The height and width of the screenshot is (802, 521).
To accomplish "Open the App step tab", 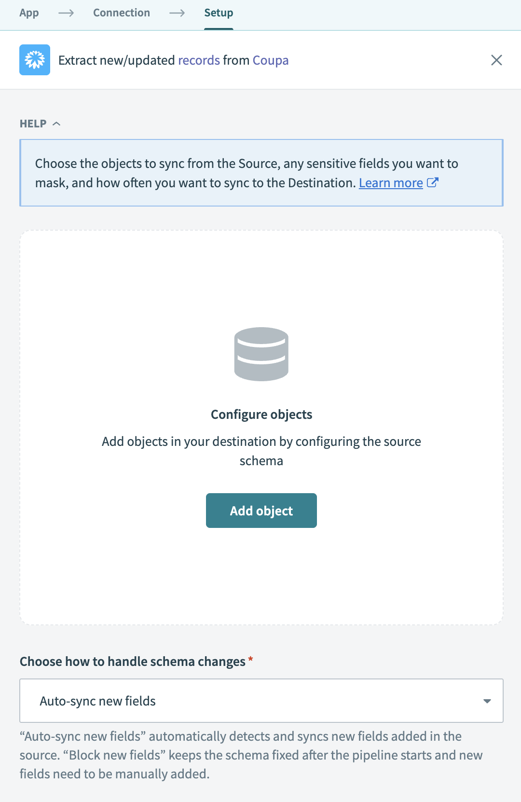I will pyautogui.click(x=29, y=13).
